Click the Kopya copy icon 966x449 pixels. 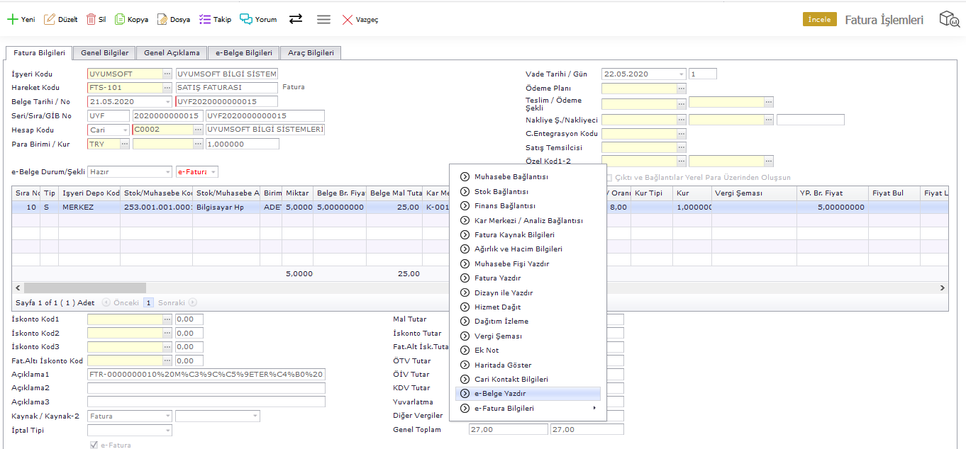click(x=120, y=19)
